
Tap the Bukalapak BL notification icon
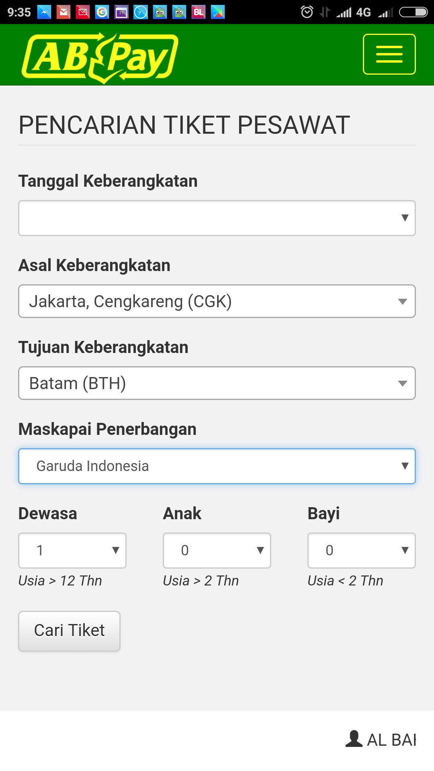pyautogui.click(x=199, y=12)
